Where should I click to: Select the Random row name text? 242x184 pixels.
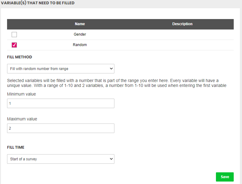[x=80, y=45]
